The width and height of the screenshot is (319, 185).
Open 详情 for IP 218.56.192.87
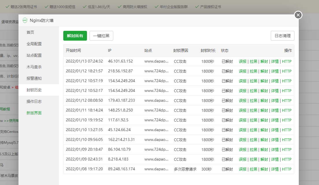point(275,71)
